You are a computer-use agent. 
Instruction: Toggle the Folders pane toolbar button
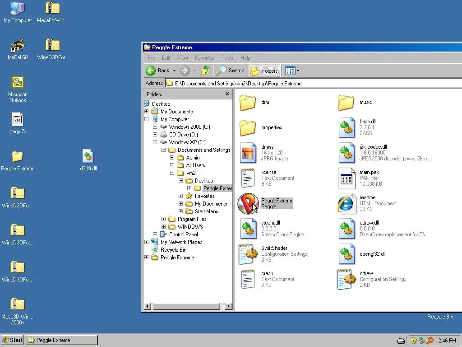pos(264,71)
